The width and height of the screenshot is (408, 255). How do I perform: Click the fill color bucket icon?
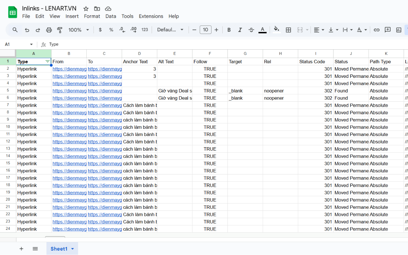(276, 30)
